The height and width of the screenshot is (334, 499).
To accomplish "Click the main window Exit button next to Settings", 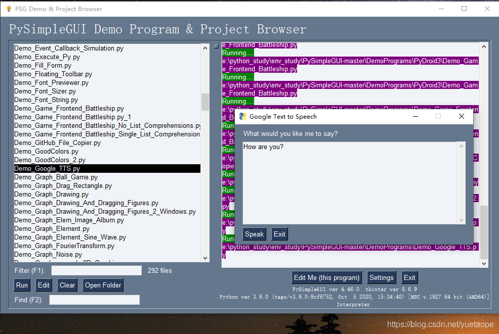I will pyautogui.click(x=409, y=277).
